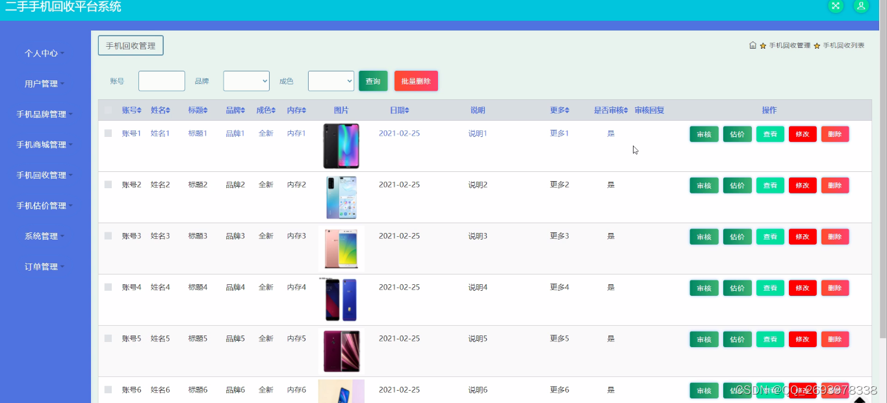
Task: Click the home icon in breadcrumb
Action: tap(752, 45)
